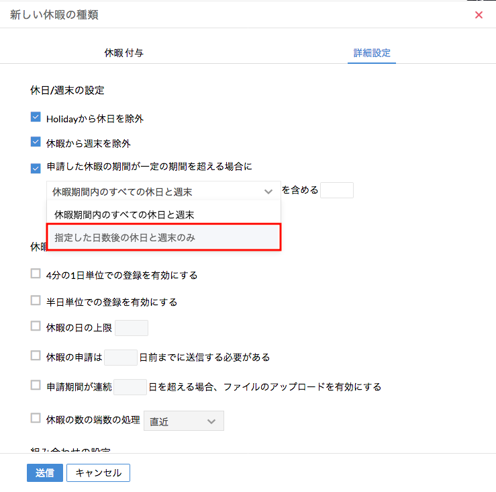Enable the ファイルのアップロード checkbox
The height and width of the screenshot is (492, 496).
click(x=36, y=386)
